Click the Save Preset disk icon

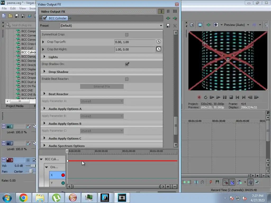point(168,26)
